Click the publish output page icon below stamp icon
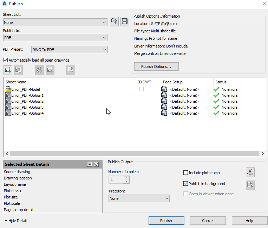 (x=250, y=185)
